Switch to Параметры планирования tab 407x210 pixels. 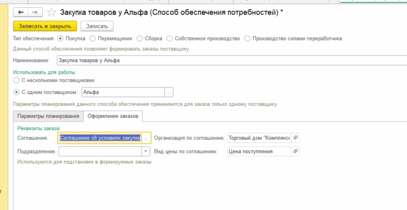tap(48, 116)
